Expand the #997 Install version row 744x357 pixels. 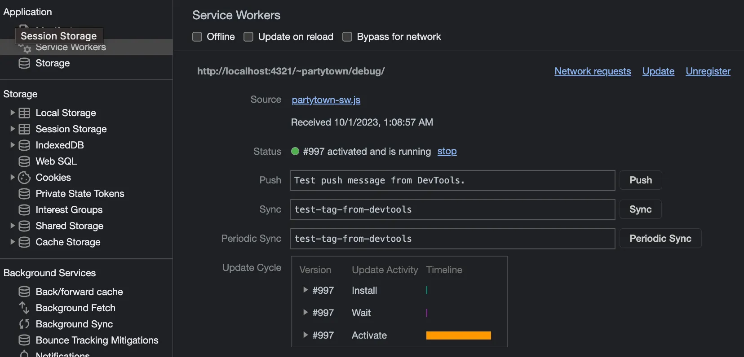(x=306, y=290)
